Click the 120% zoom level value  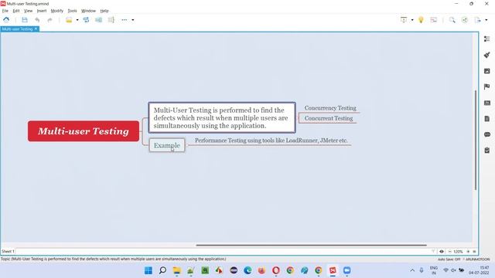click(x=458, y=252)
